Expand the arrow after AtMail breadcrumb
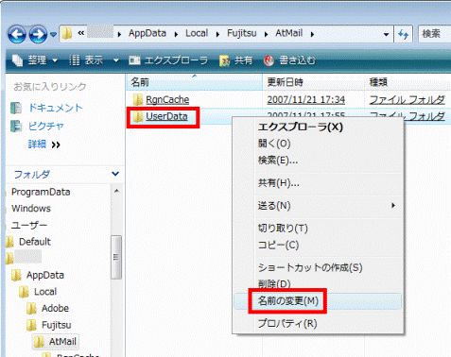Screen dimensions: 451x357 [312, 34]
